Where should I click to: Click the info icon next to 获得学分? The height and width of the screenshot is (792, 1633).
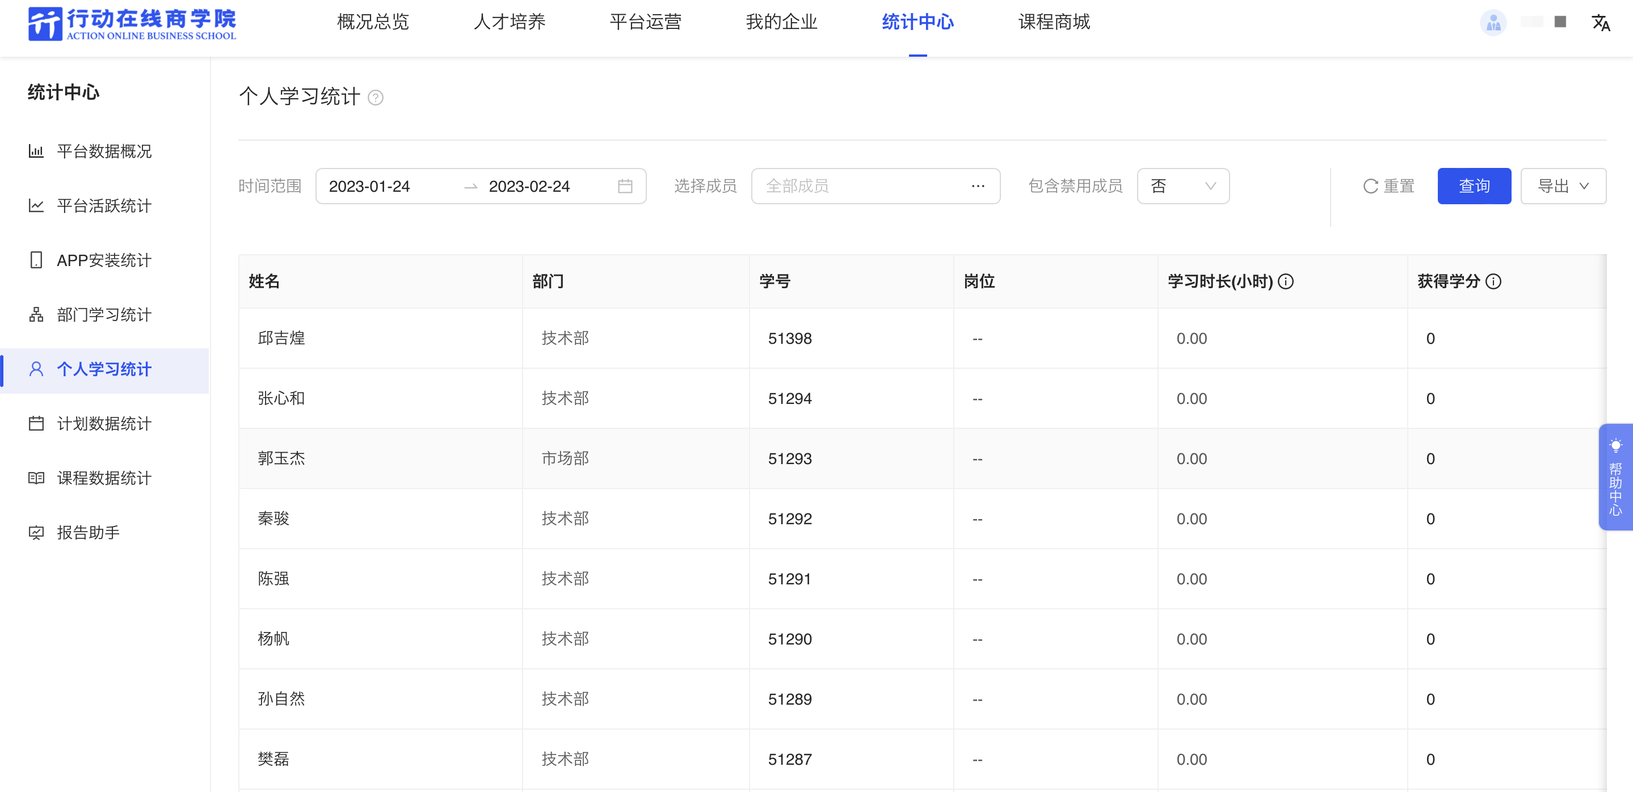tap(1493, 281)
